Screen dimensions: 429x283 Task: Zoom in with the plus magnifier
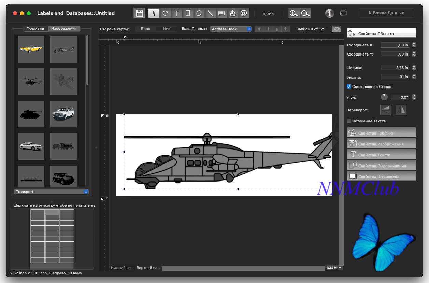point(294,13)
